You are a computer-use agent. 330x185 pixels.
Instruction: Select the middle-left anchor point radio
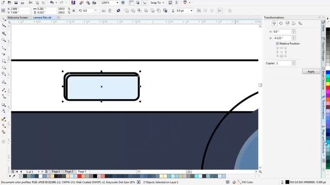[x=277, y=52]
